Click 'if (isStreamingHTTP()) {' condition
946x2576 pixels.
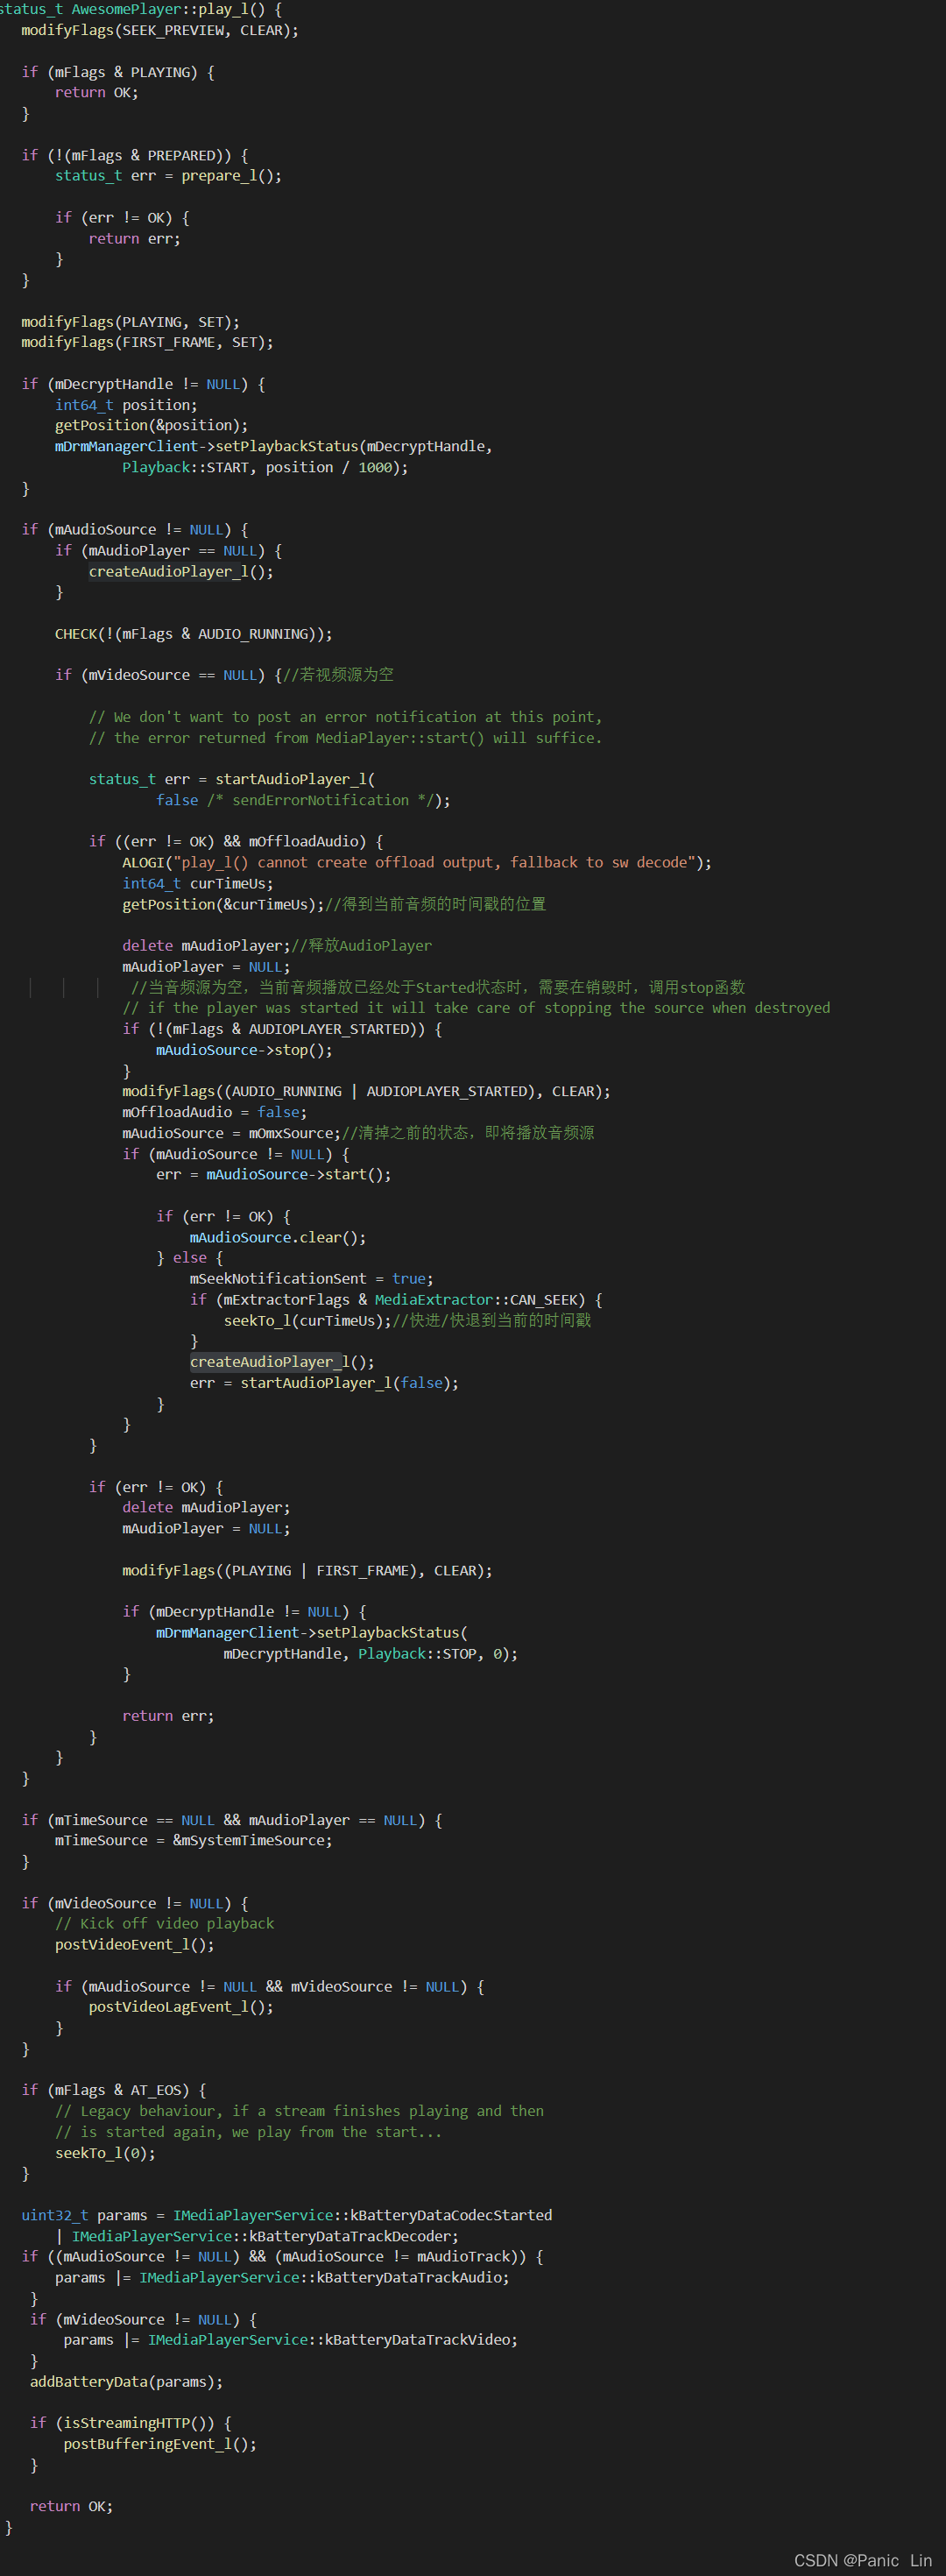pos(131,2423)
